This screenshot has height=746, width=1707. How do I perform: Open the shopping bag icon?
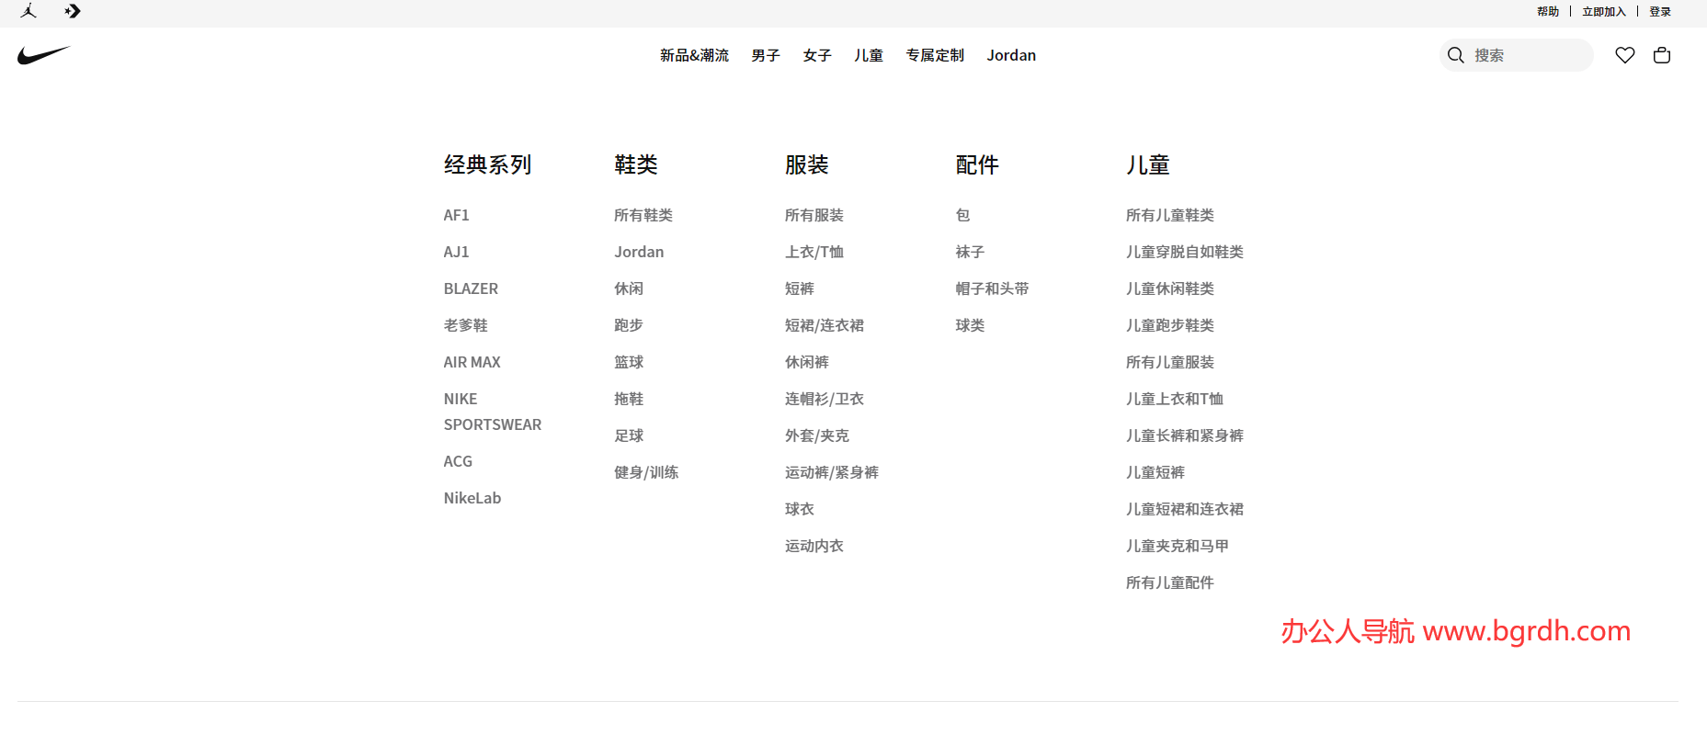point(1662,55)
